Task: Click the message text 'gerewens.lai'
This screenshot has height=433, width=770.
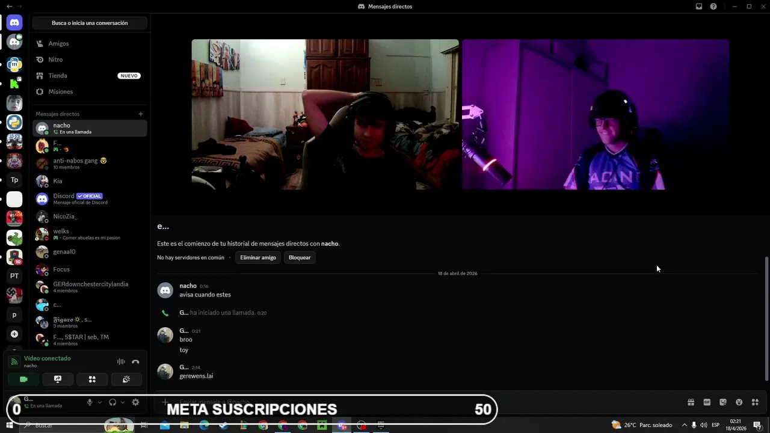Action: coord(196,376)
